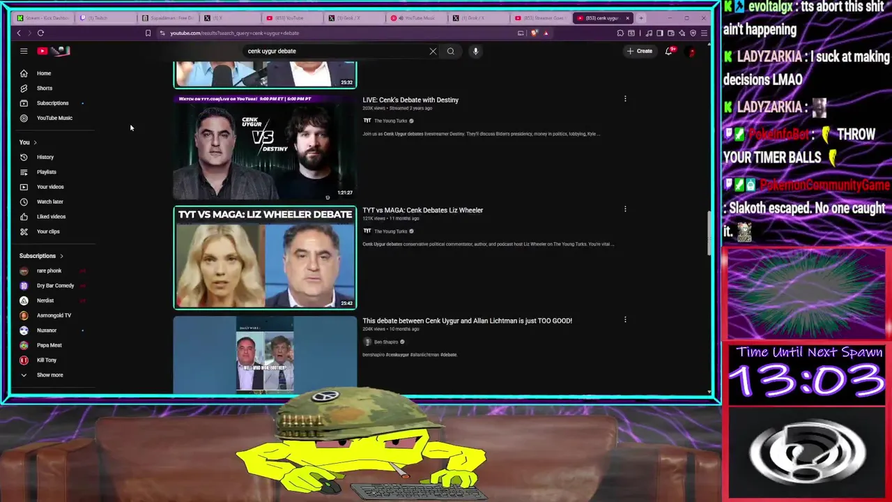Click the YouTube logo

coord(54,51)
